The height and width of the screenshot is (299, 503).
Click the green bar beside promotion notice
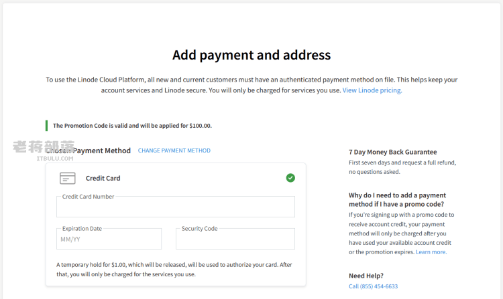click(x=46, y=126)
